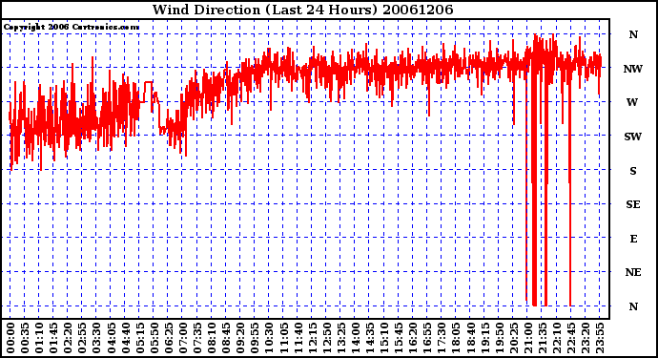Click the 02:55 time axis label
The width and height of the screenshot is (658, 358).
coord(82,338)
